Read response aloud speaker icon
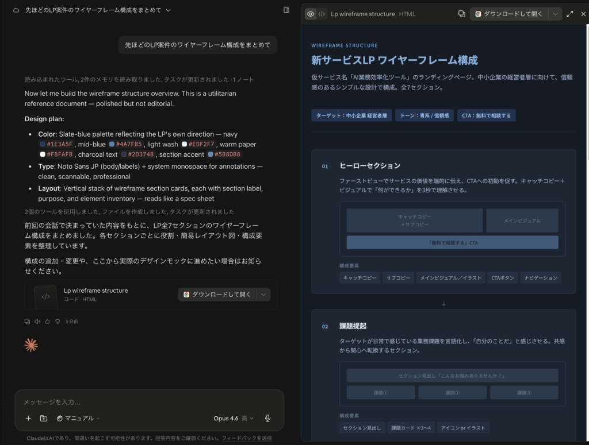 (x=37, y=322)
